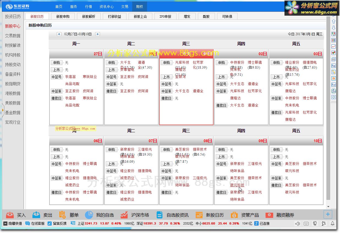Screen dimensions: 340x233
Task: Click the F12 icon in right toolbar
Action: point(334,85)
